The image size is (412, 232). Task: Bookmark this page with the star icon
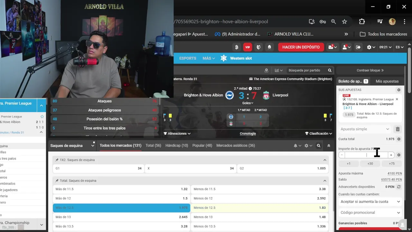click(x=344, y=22)
